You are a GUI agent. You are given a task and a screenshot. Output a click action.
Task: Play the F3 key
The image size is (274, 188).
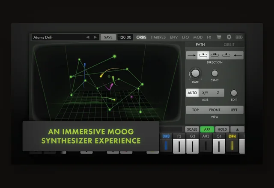click(179, 144)
